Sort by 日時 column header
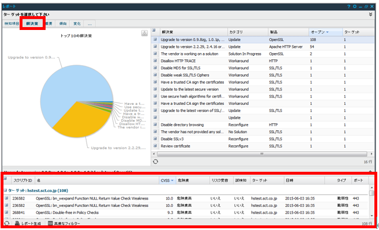 [304, 180]
